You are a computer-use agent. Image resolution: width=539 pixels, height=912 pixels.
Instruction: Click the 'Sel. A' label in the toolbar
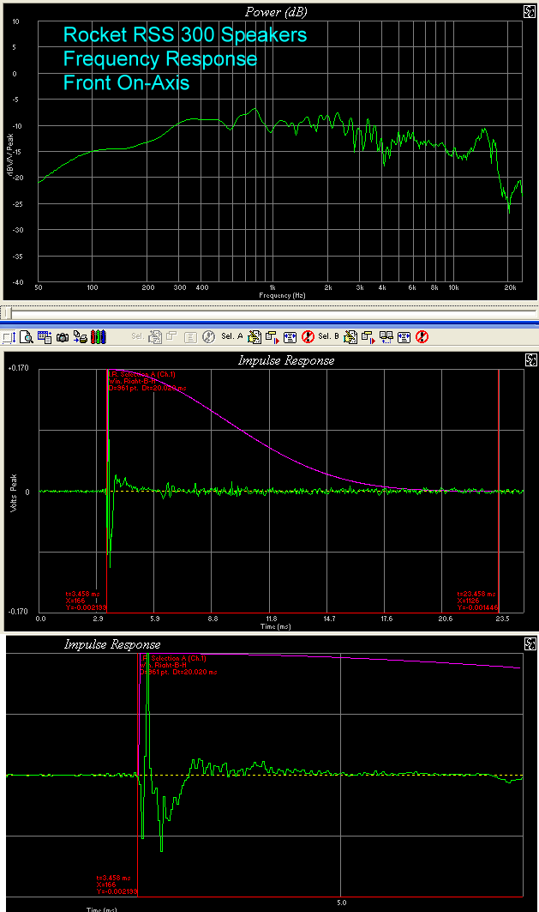point(231,336)
